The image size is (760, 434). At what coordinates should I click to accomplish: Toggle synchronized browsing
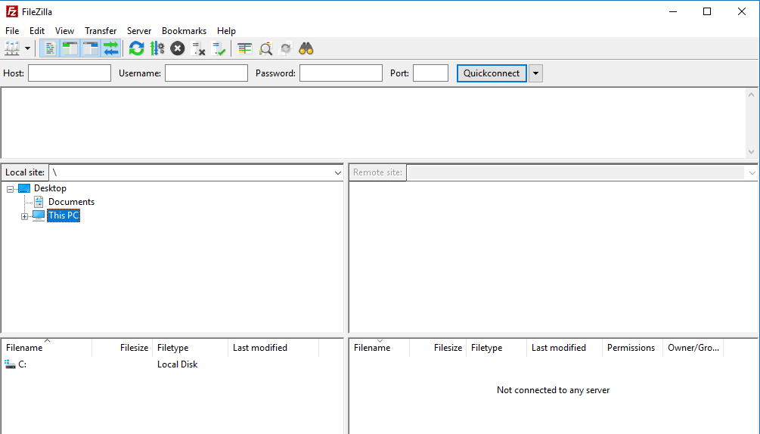[286, 48]
